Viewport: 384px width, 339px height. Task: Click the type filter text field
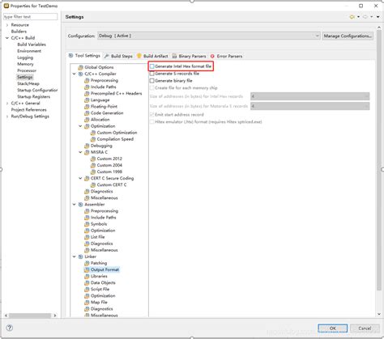point(30,17)
